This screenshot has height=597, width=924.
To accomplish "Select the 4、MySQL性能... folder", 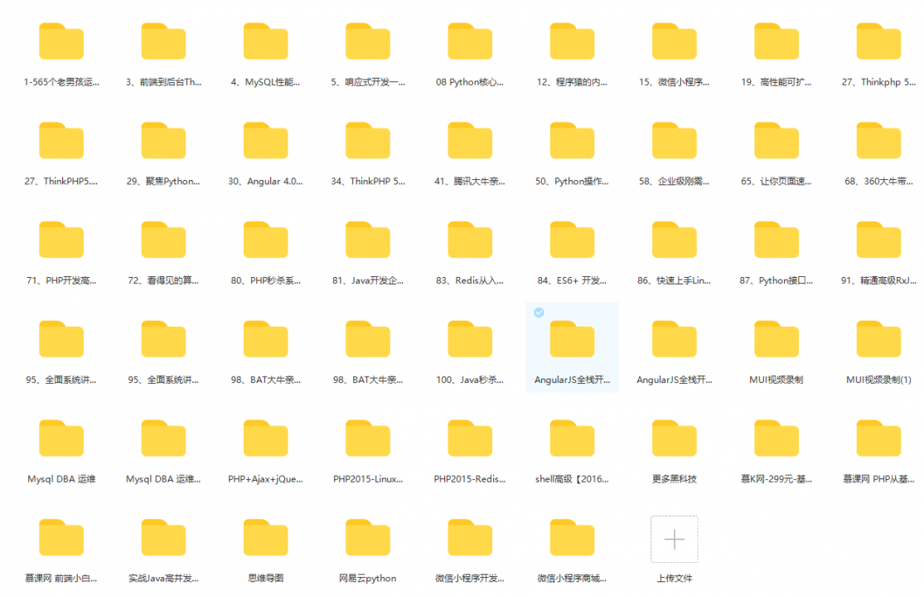I will tap(266, 41).
